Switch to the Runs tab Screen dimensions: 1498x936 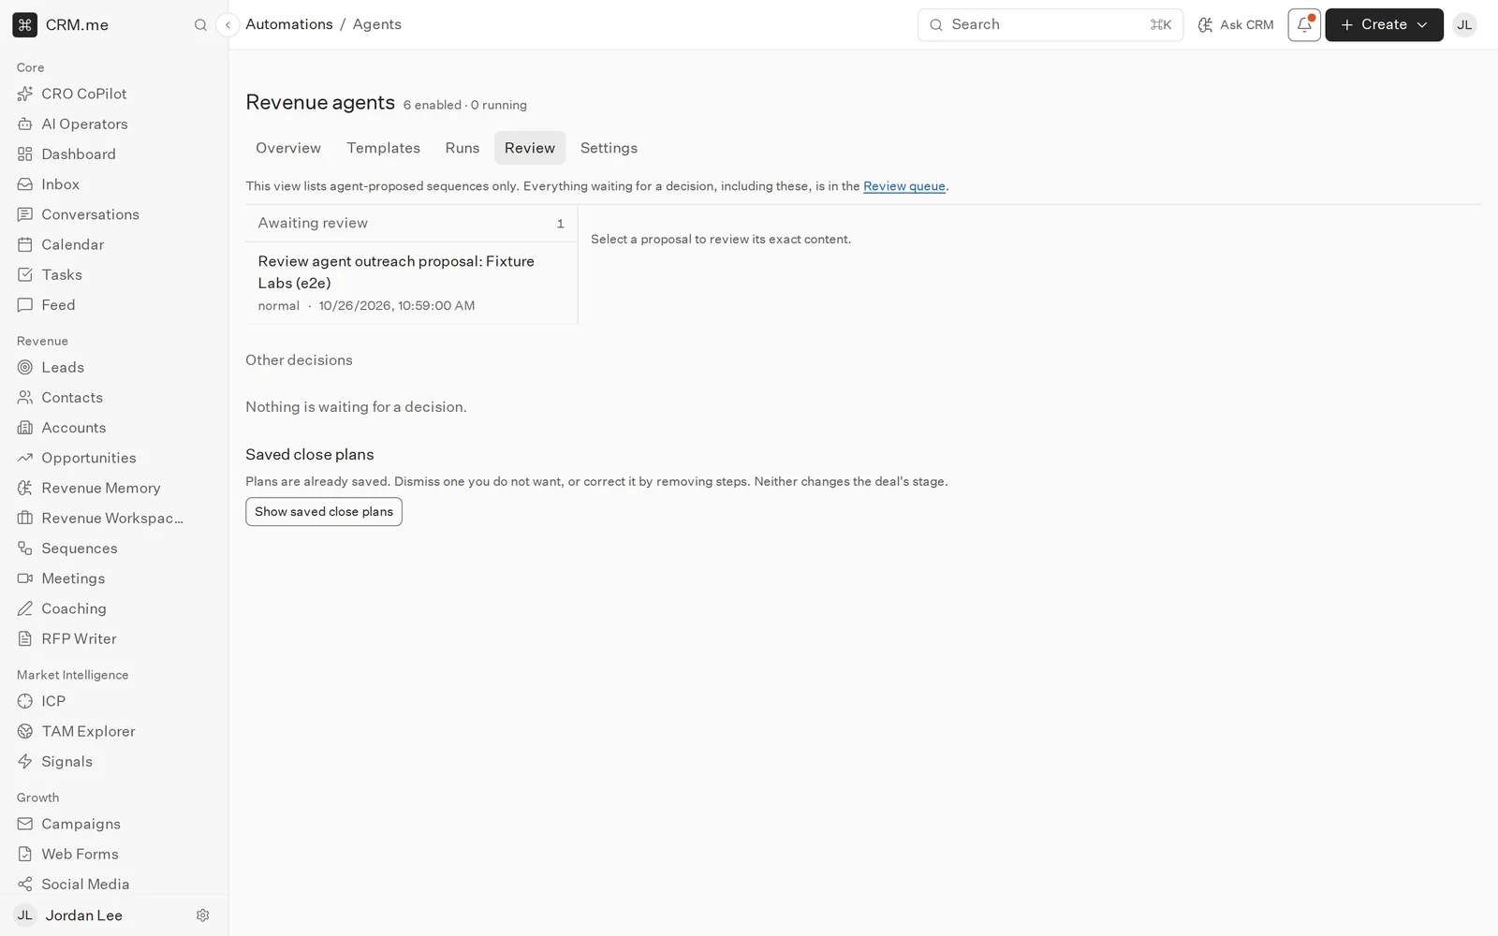coord(463,148)
